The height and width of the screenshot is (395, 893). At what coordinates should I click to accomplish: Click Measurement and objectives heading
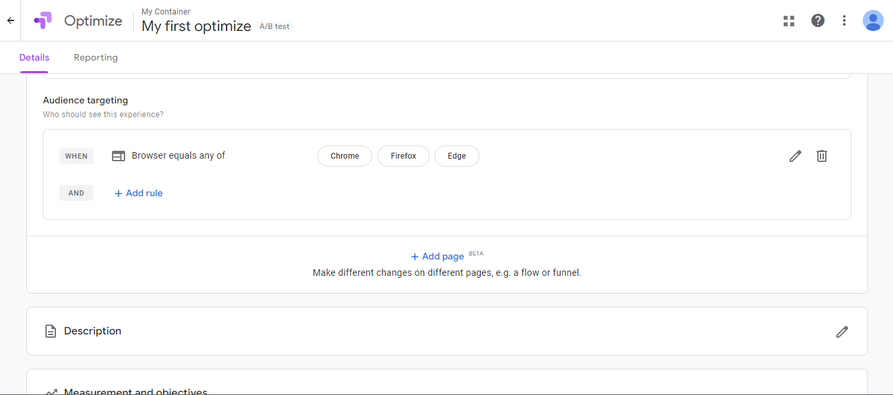pyautogui.click(x=136, y=391)
